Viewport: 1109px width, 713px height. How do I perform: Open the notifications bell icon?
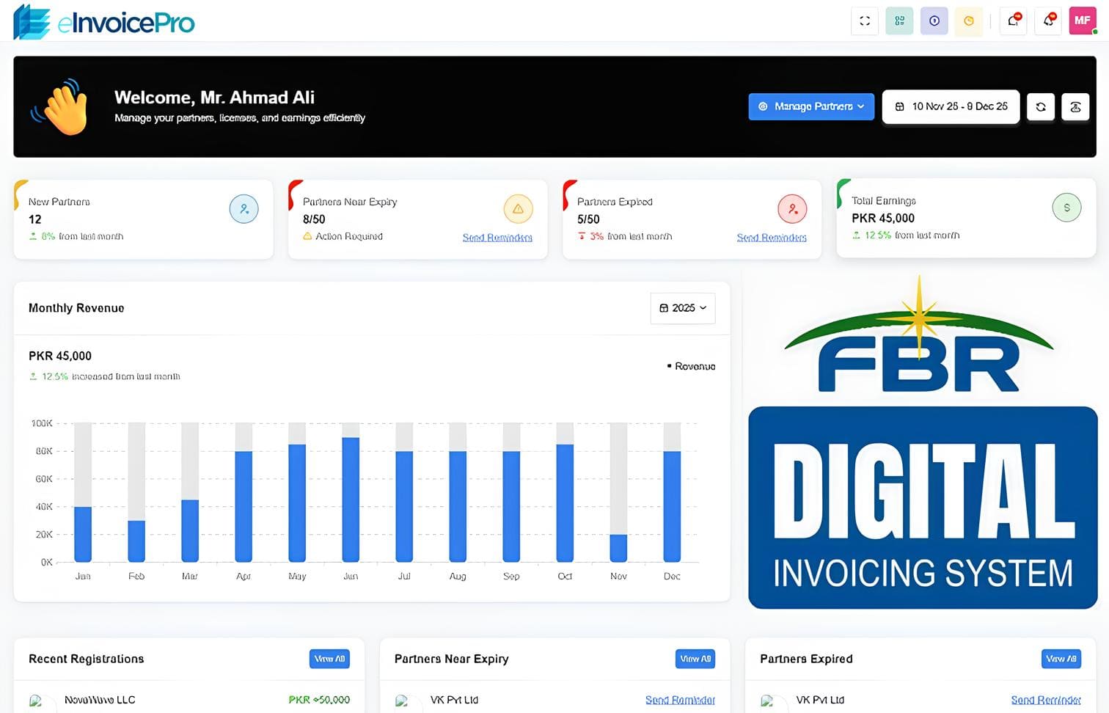point(1049,21)
